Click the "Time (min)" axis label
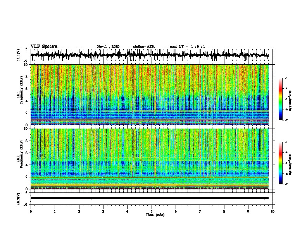The image size is (307, 237). point(155,215)
